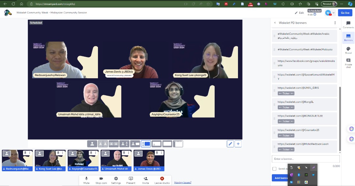Show the @UMAI_IDRIS ticker banner
The image size is (355, 186).
304,90
